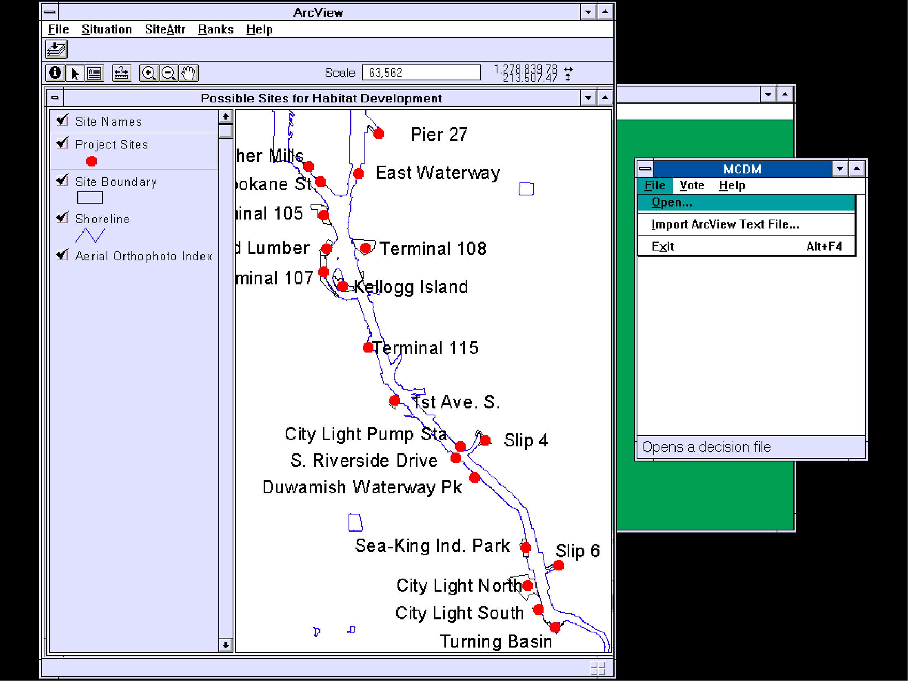Click Exit in the MCDM menu
The image size is (908, 681).
pos(662,246)
